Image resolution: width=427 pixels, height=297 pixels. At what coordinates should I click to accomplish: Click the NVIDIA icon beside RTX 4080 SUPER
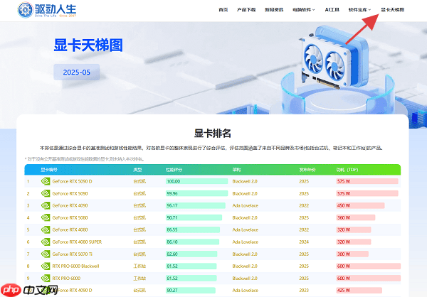[46, 242]
